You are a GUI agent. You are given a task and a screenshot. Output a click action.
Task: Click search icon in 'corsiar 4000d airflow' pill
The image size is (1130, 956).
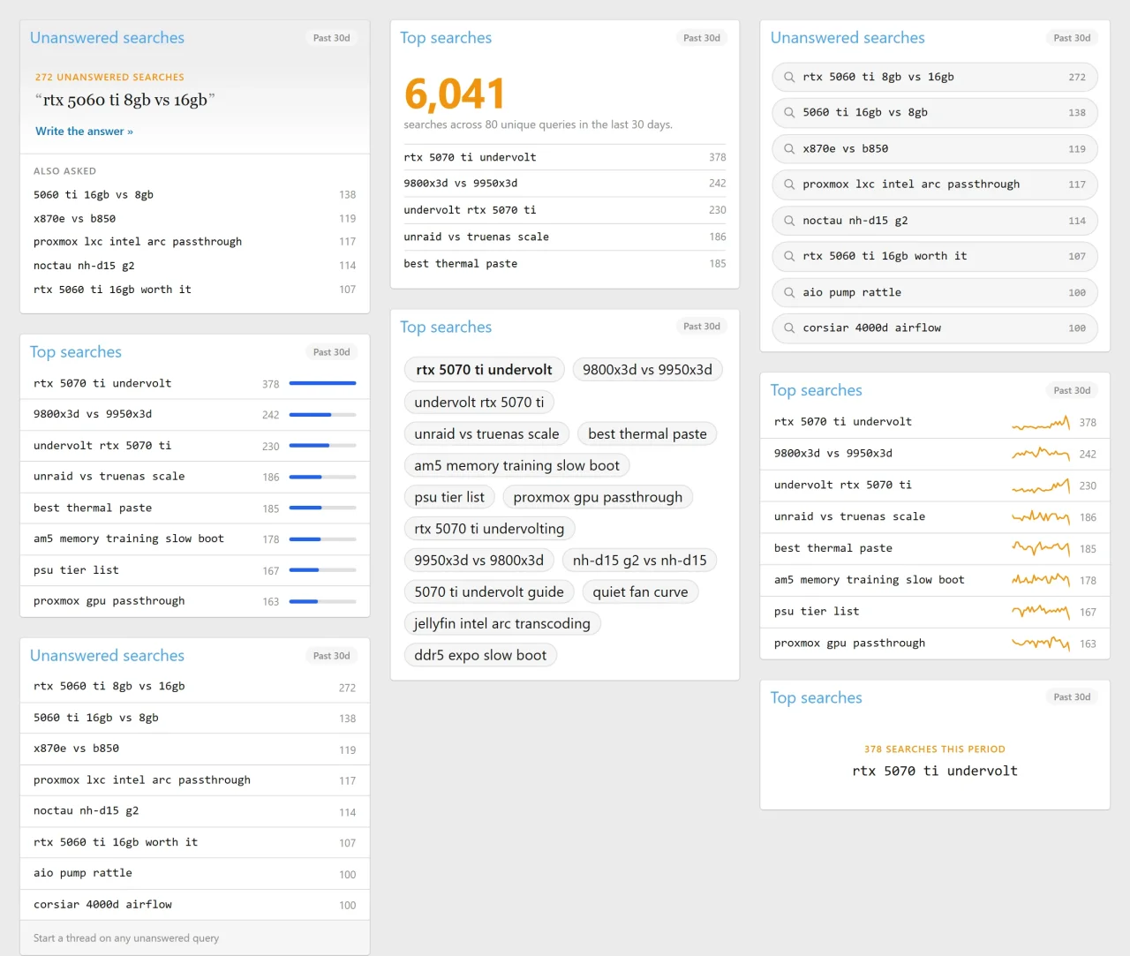789,328
